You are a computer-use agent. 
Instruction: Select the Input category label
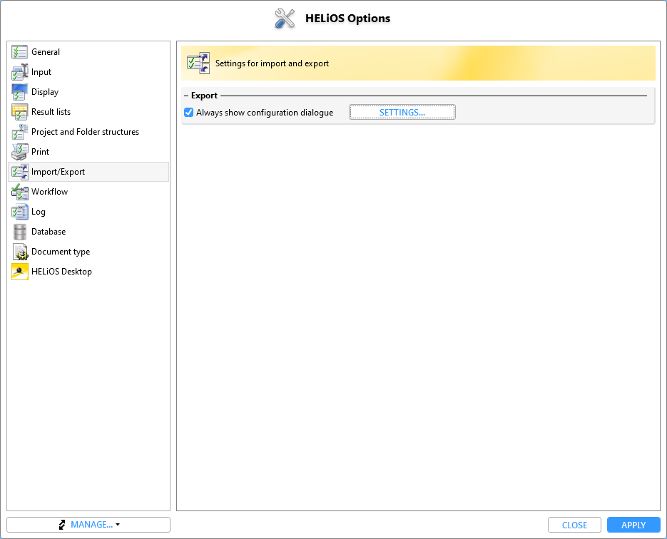coord(41,72)
